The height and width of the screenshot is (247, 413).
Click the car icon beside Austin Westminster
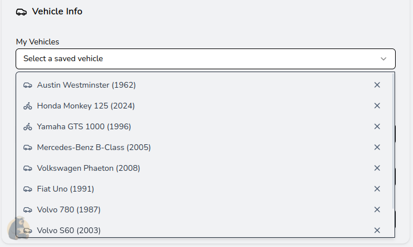click(x=28, y=85)
